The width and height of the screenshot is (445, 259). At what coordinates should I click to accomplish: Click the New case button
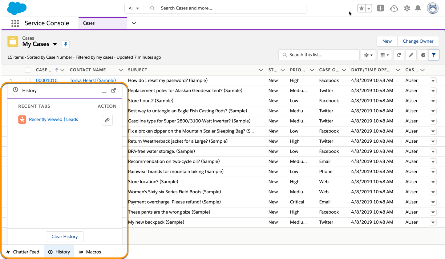[x=387, y=41]
